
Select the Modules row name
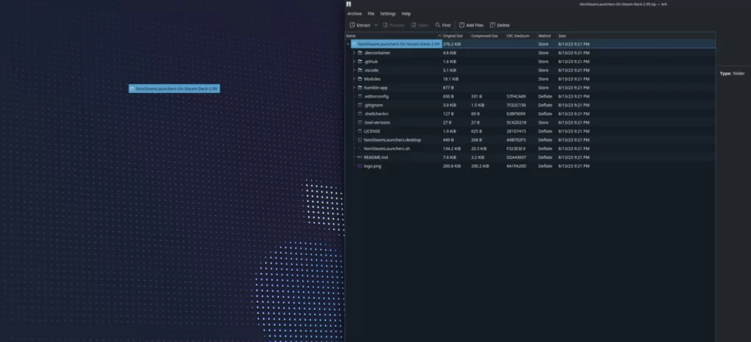372,79
